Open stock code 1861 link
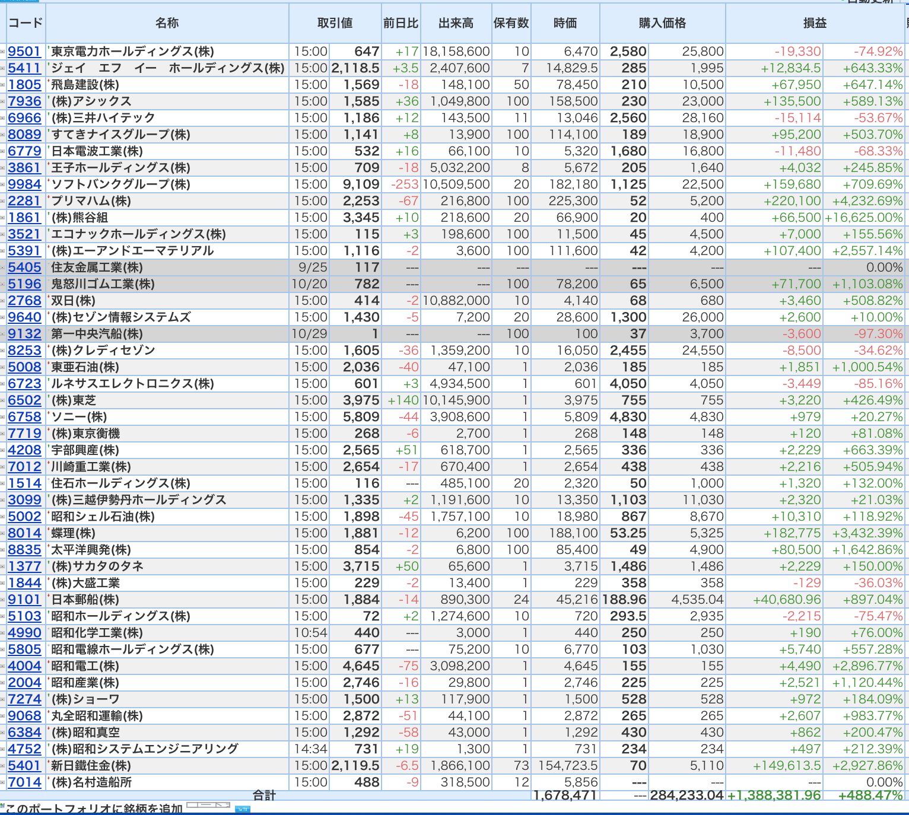Image resolution: width=909 pixels, height=815 pixels. (x=24, y=218)
